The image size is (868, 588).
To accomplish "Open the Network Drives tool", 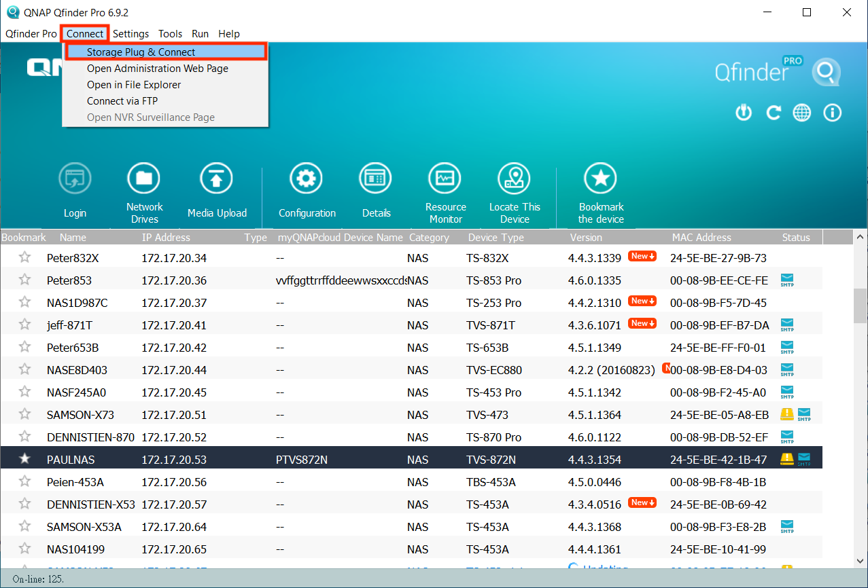I will point(144,179).
